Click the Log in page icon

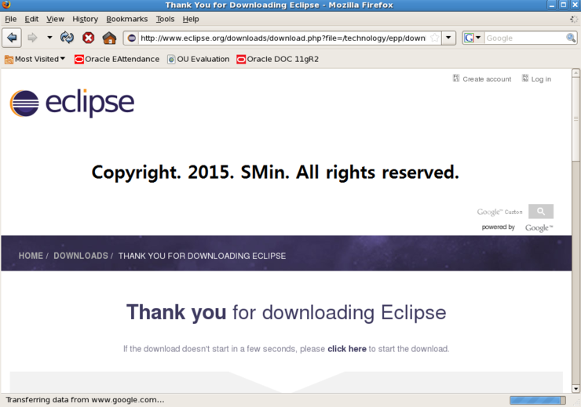coord(525,78)
